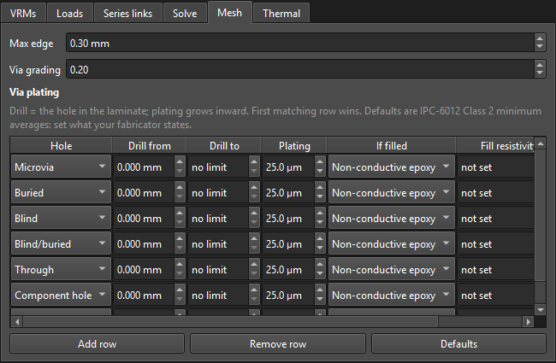Click Microvia row's Fill resistivity cell
Image resolution: width=556 pixels, height=363 pixels.
pos(495,167)
